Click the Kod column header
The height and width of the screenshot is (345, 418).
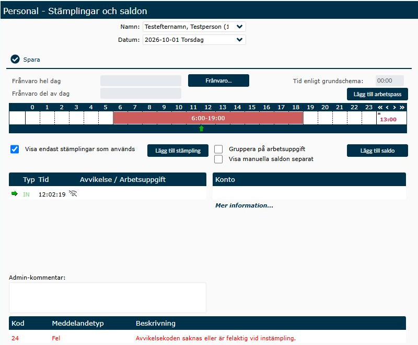pos(18,323)
